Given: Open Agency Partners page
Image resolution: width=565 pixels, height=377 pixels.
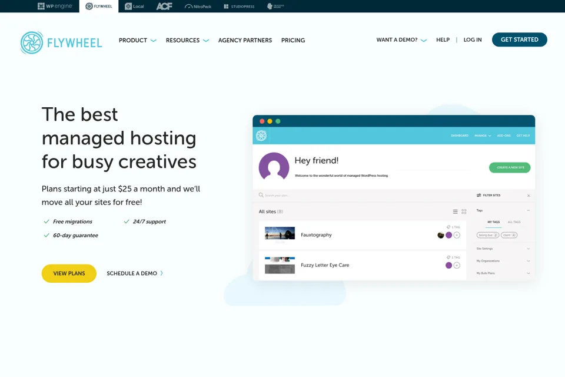Looking at the screenshot, I should [245, 41].
